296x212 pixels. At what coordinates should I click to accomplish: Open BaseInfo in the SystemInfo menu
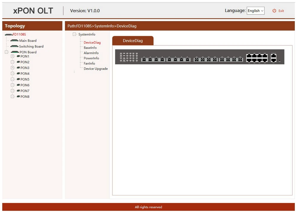click(90, 48)
